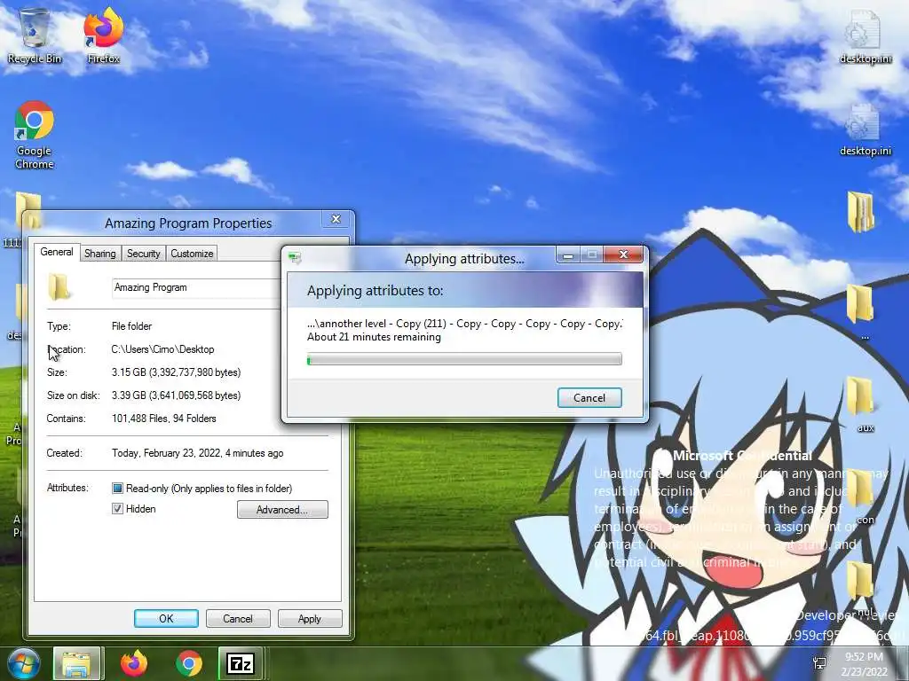Viewport: 909px width, 681px height.
Task: Select the con folder on desktop
Action: tap(864, 497)
